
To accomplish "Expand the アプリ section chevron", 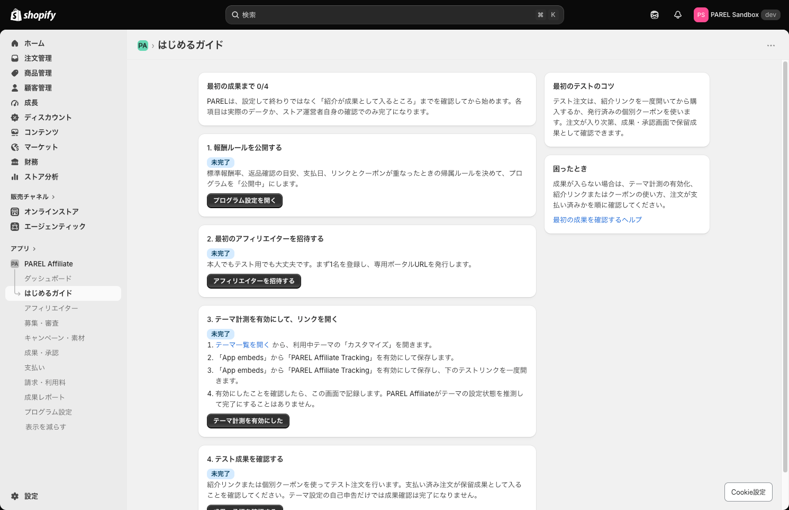I will click(x=34, y=249).
